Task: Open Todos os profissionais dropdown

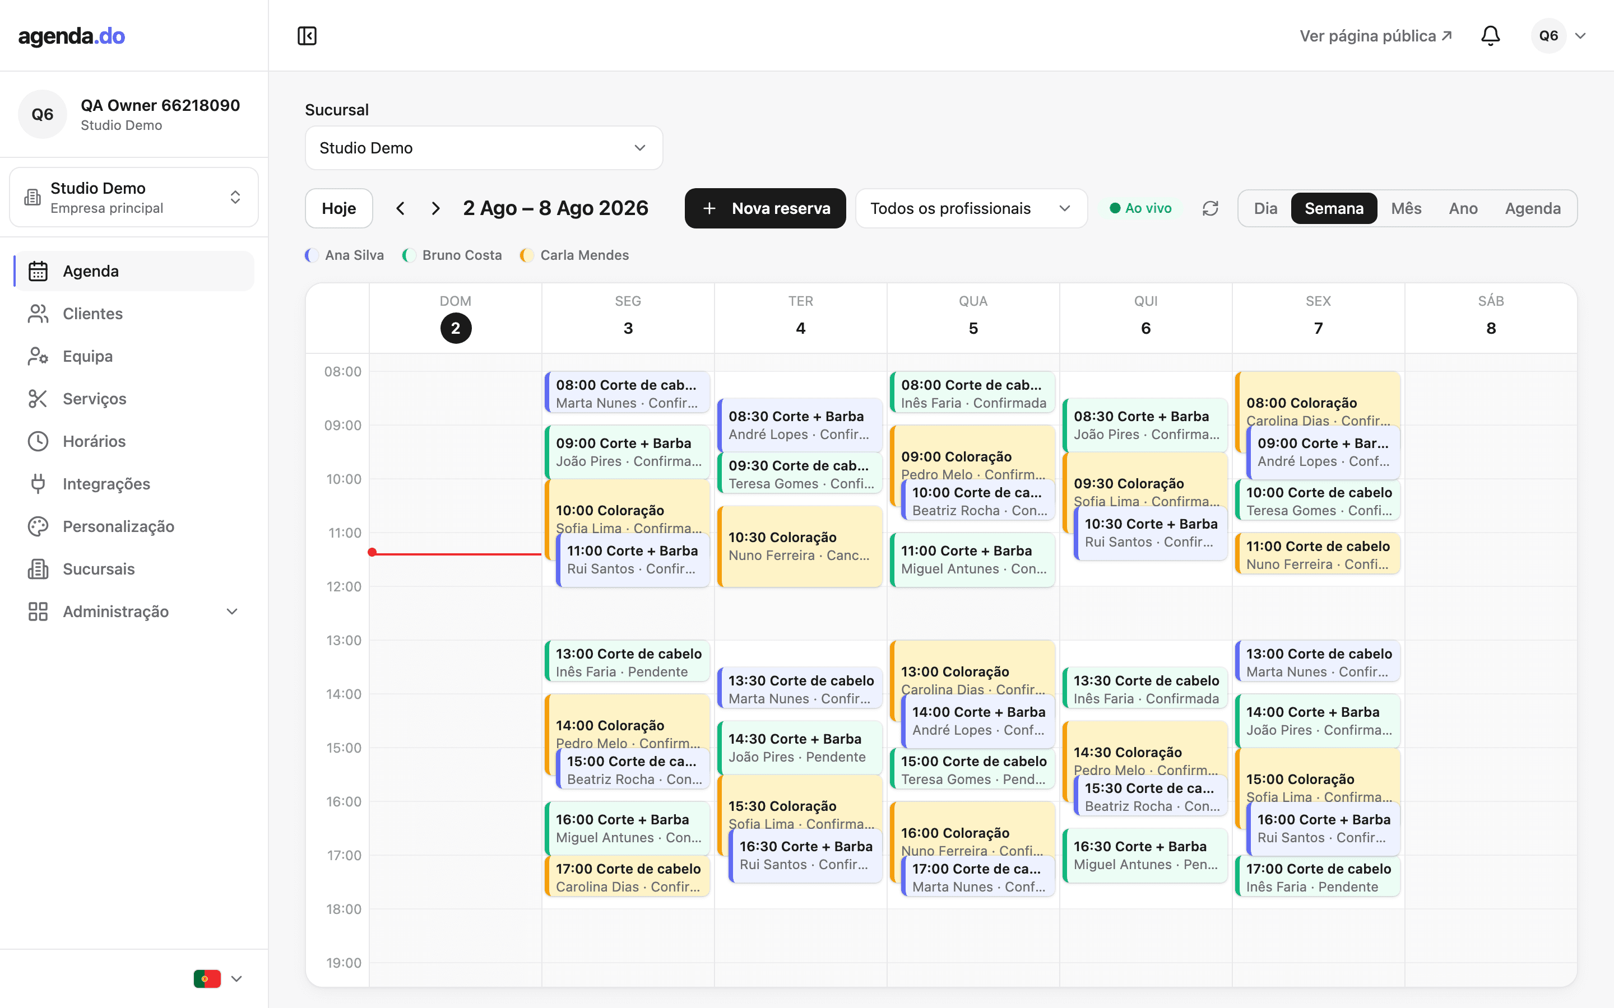Action: (x=971, y=209)
